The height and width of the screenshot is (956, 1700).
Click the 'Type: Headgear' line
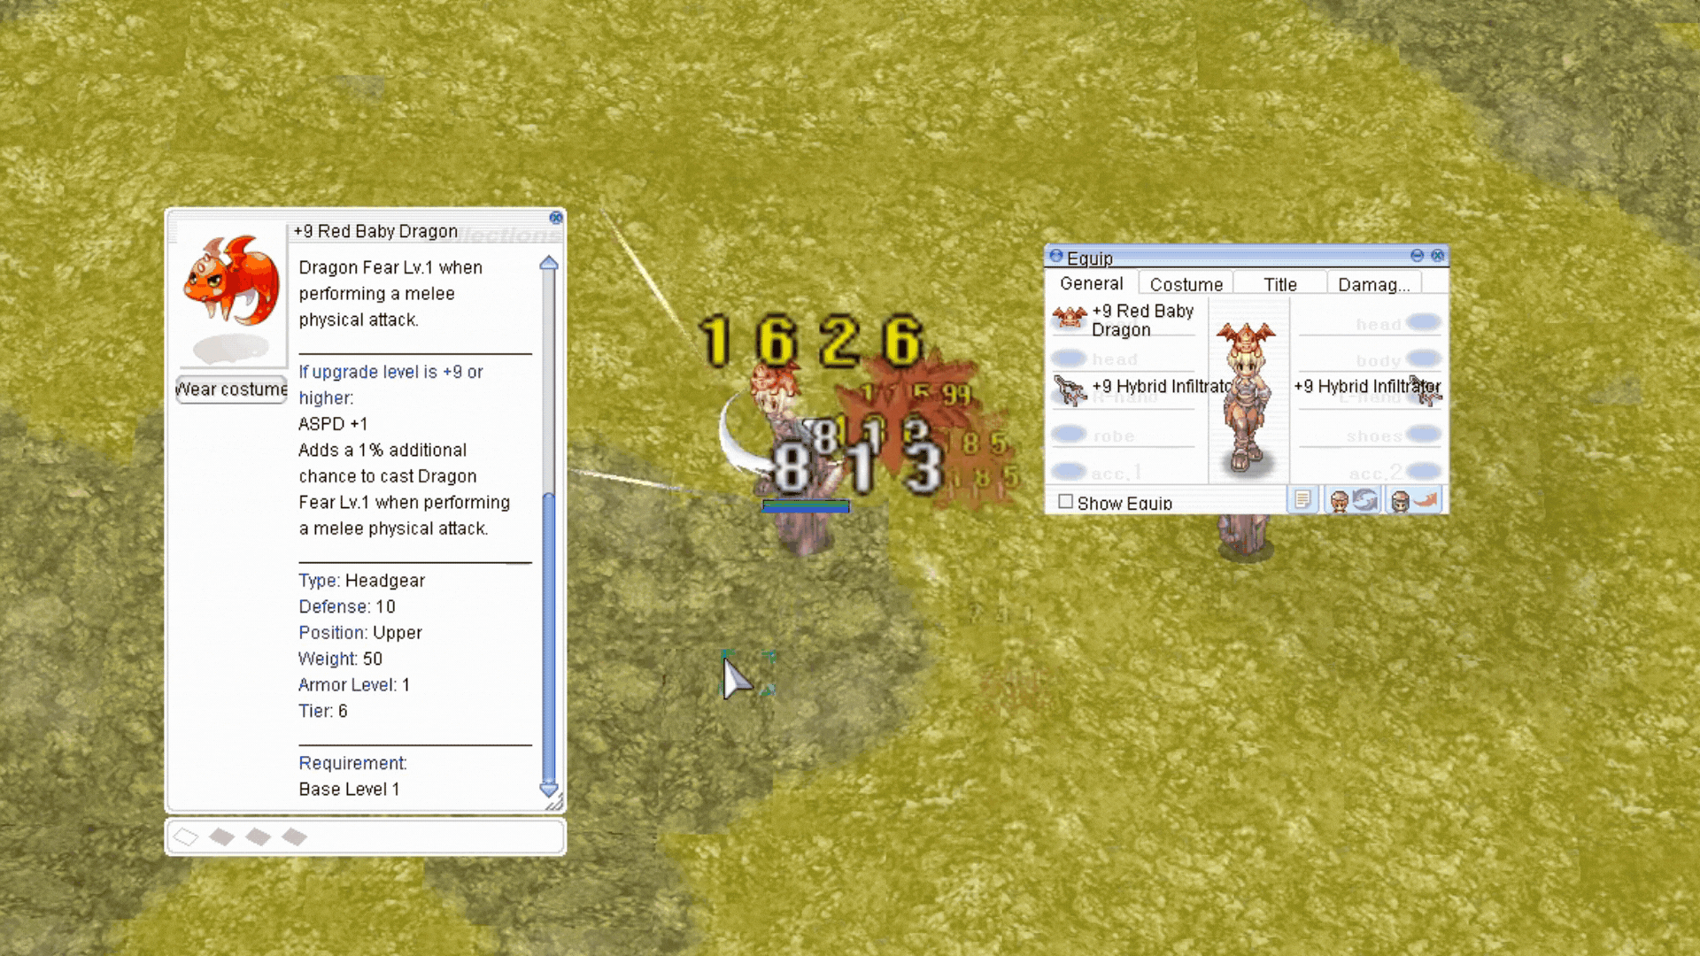361,581
